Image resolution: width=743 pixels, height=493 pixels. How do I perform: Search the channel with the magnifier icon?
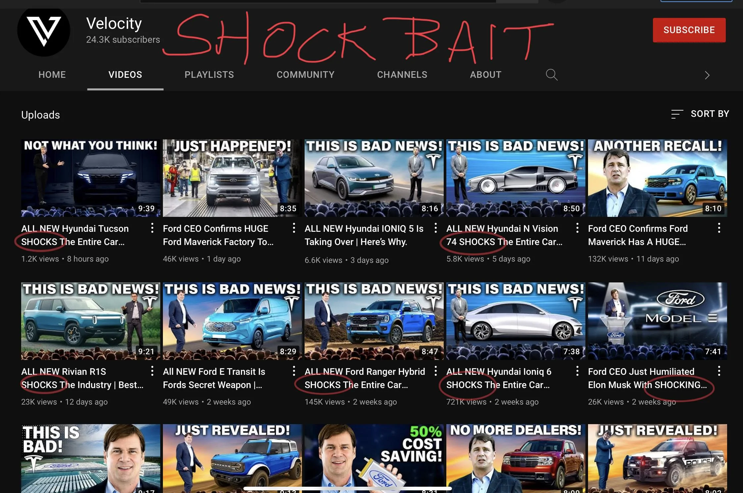point(551,75)
